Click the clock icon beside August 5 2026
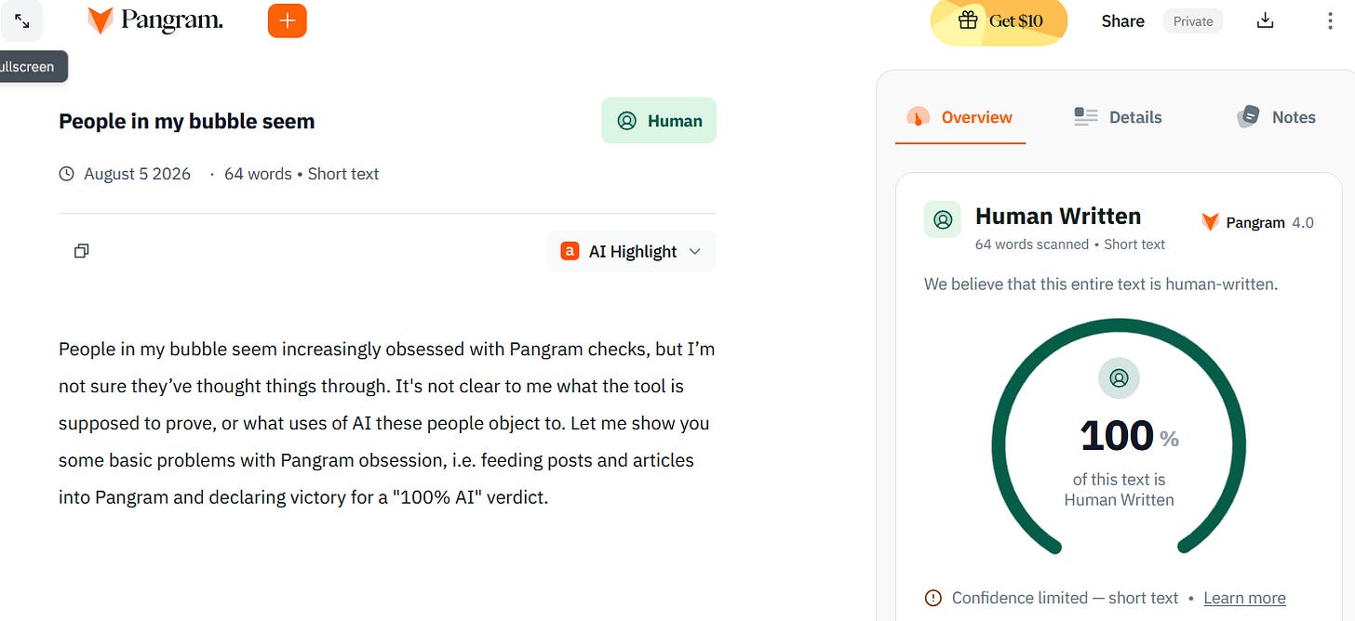This screenshot has height=621, width=1355. 66,174
